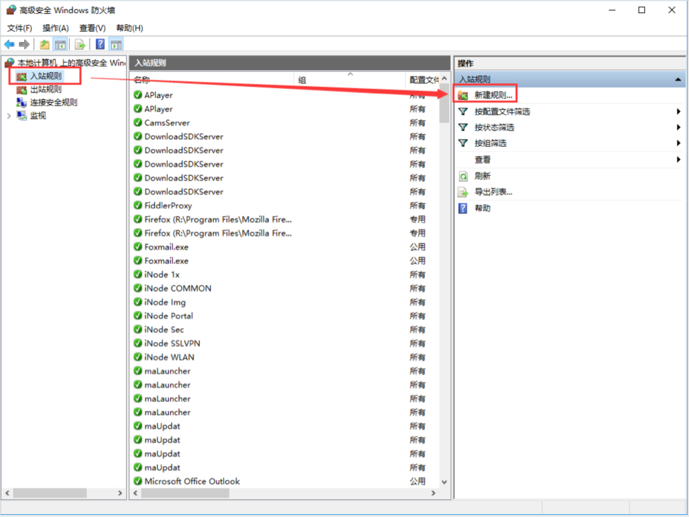Open the 文件(F) menu
The image size is (689, 517).
tap(19, 28)
